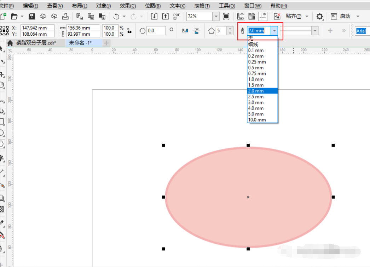This screenshot has width=370, height=267.
Task: Open the outline width dropdown arrow
Action: click(274, 31)
